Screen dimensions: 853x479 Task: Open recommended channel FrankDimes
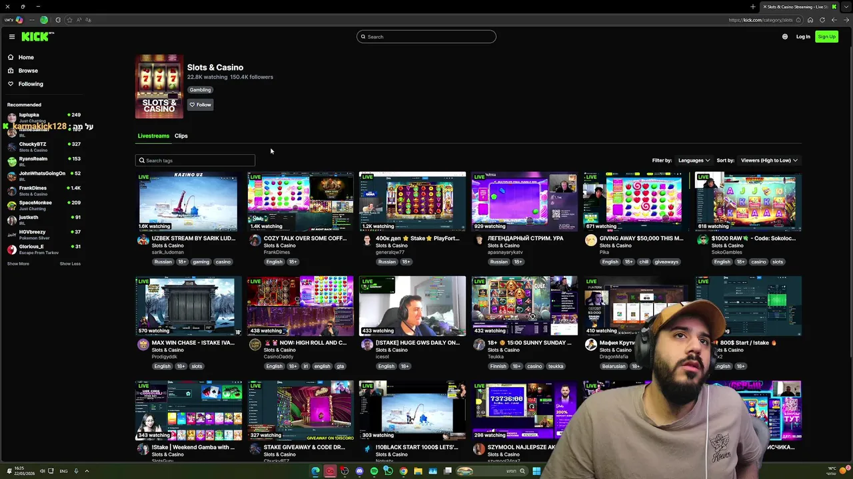pyautogui.click(x=43, y=190)
